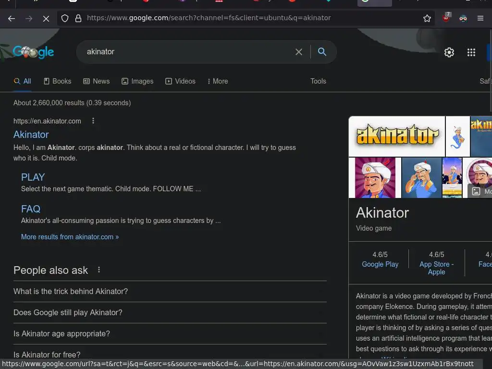Expand Is Akinator for free?
492x369 pixels.
170,355
